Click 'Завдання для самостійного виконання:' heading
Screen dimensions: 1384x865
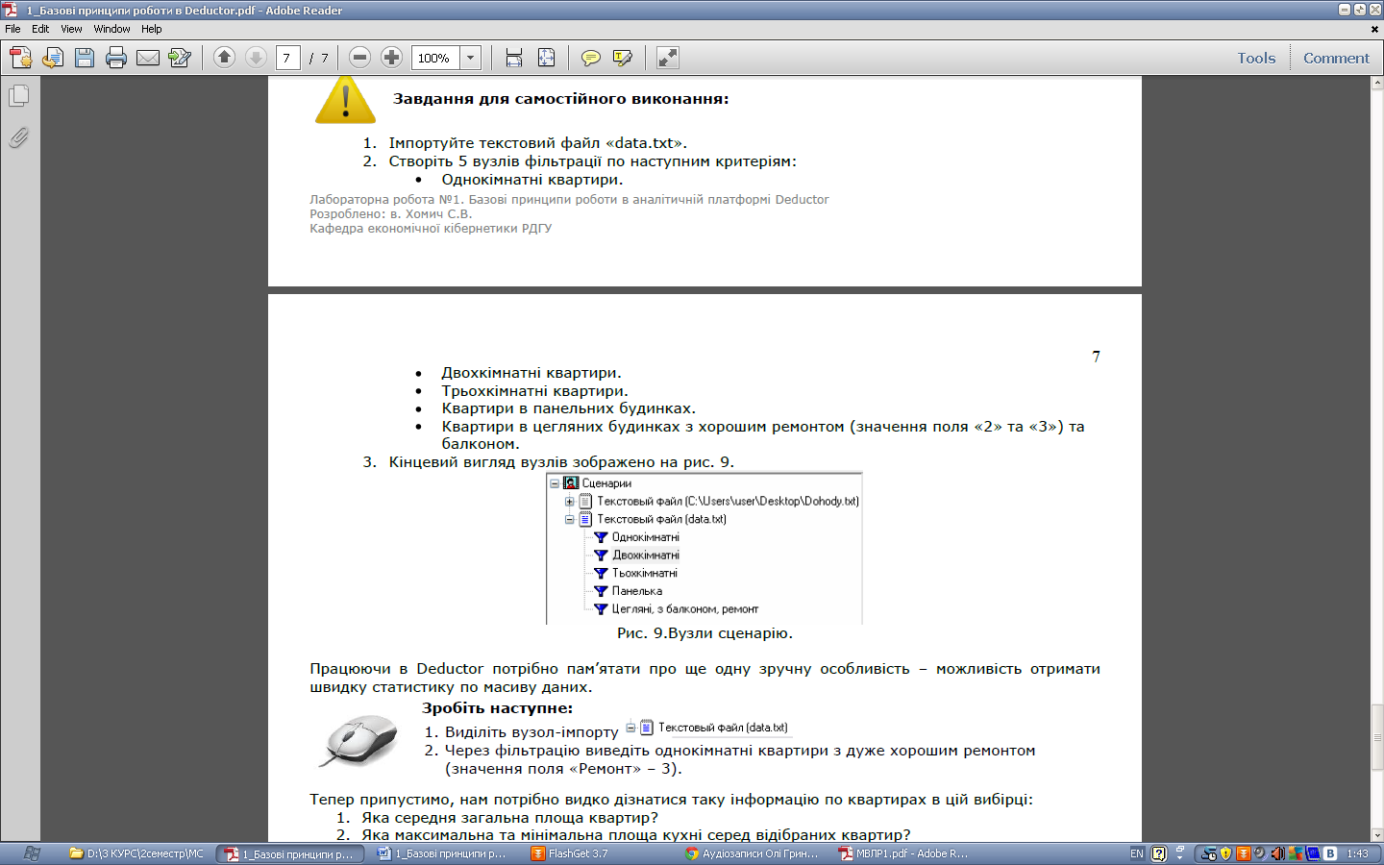click(560, 99)
